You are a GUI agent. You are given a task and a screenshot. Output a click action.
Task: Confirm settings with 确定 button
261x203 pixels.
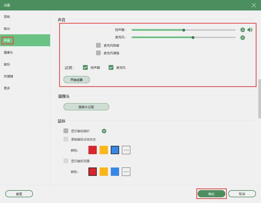coord(211,194)
